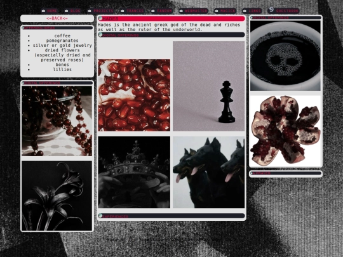Open the red bead necklace image
343x257 pixels.
tap(57, 121)
